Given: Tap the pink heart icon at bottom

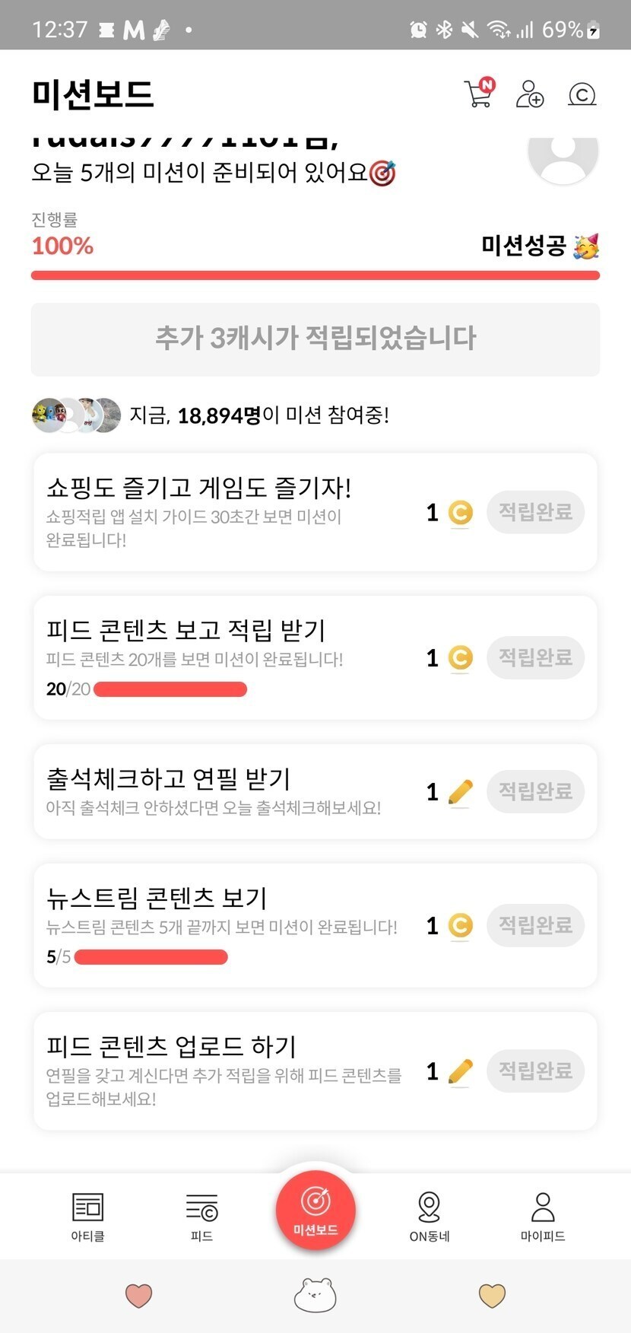Looking at the screenshot, I should 138,1295.
